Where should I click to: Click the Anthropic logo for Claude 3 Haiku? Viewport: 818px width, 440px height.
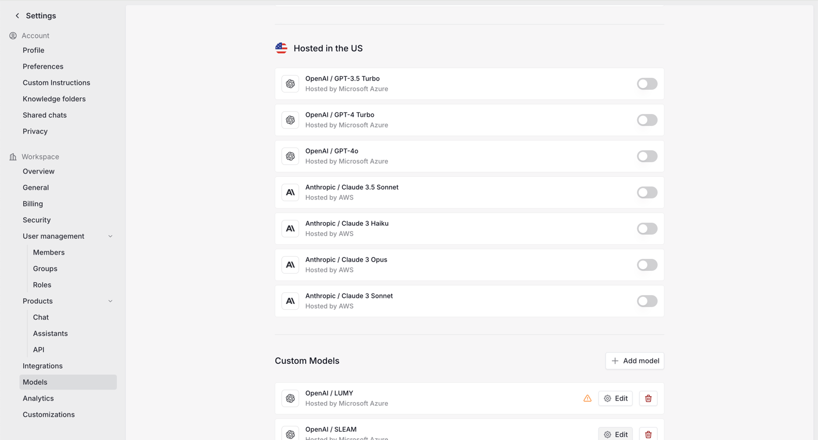[x=291, y=229]
